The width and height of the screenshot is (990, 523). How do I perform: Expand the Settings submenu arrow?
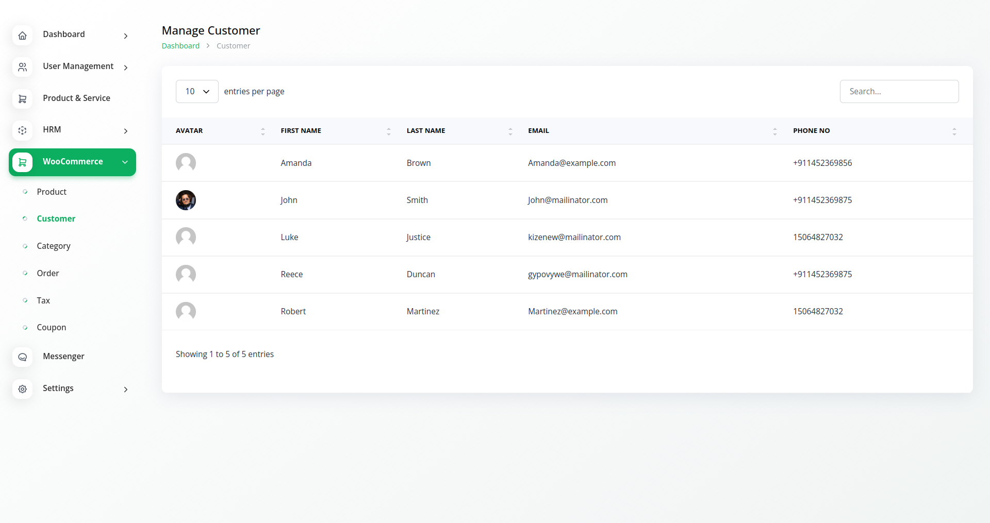[125, 390]
